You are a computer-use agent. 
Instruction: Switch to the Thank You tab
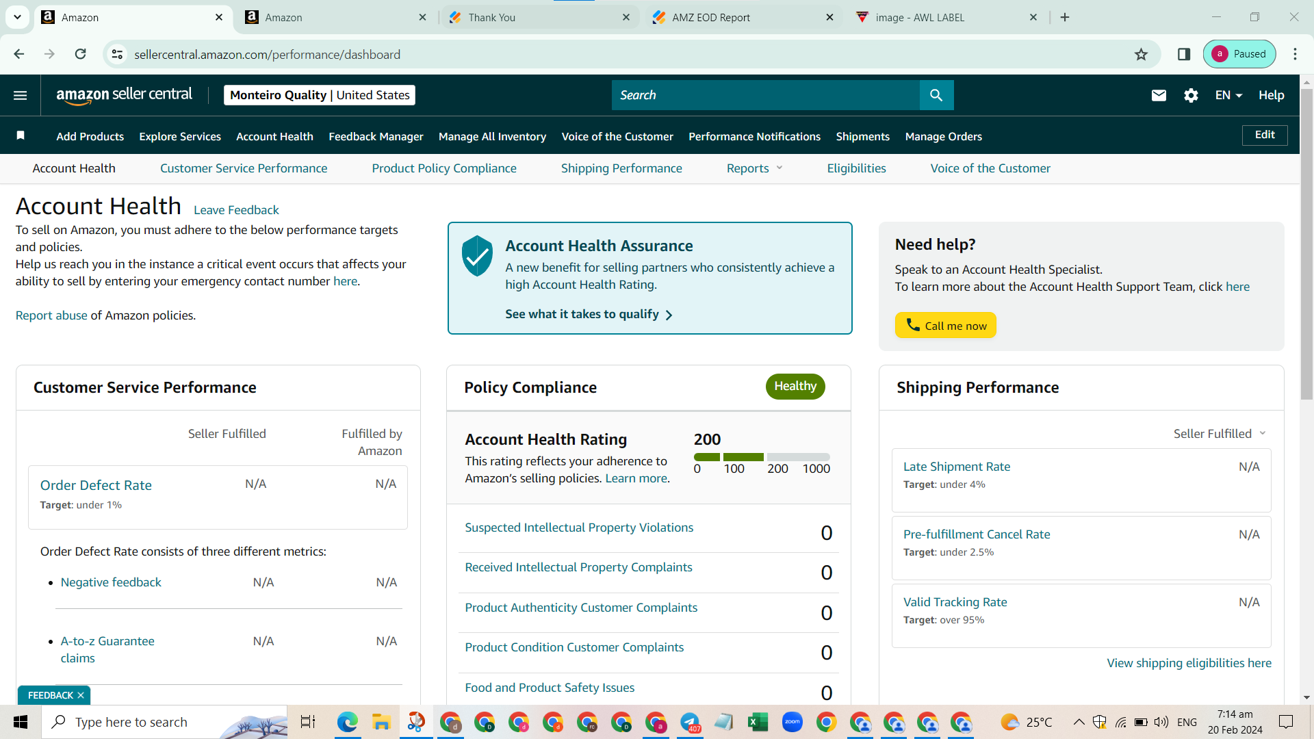point(540,17)
